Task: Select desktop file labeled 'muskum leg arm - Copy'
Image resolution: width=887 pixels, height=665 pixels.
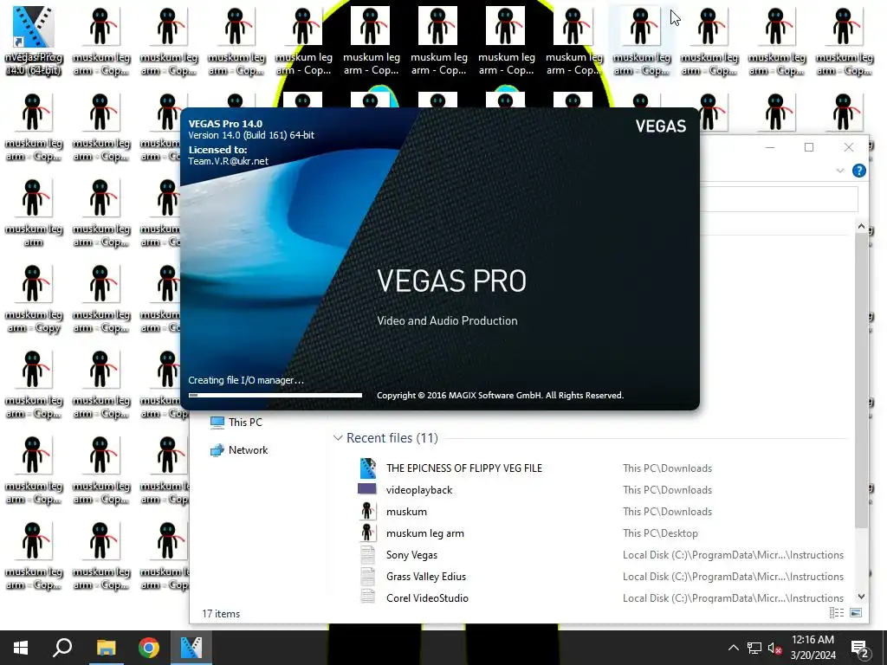Action: tap(33, 298)
